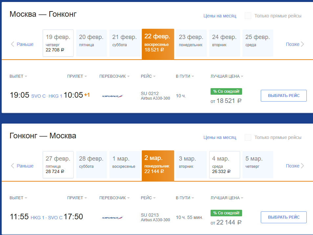The image size is (313, 235).
Task: Sort outbound flights by ЛУЧШАЯ ЦЕНА
Action: pos(227,76)
